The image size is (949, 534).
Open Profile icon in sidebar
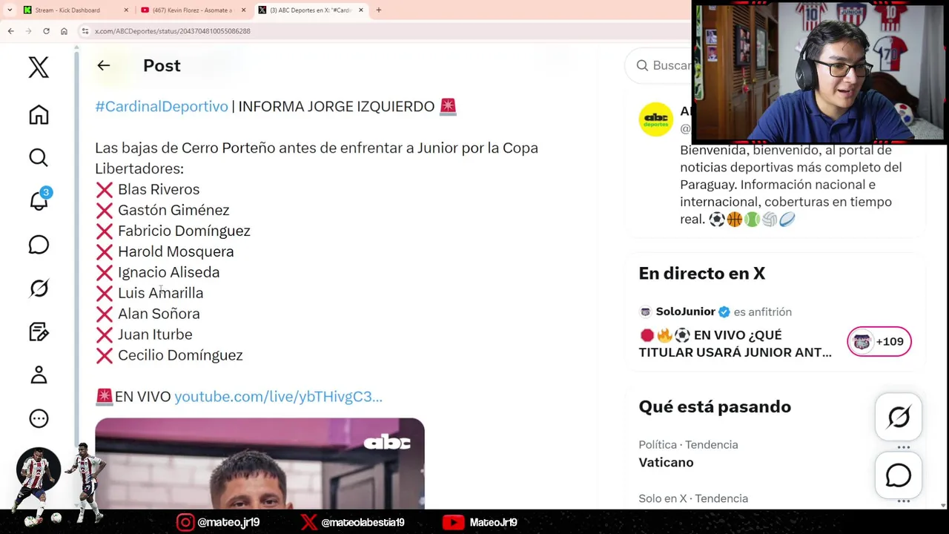click(x=39, y=375)
